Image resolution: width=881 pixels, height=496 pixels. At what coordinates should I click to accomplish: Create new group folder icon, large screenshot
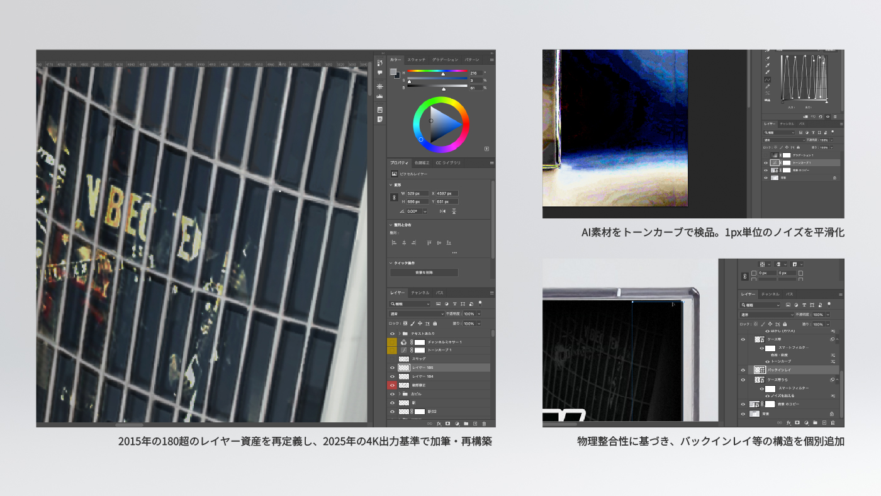(x=466, y=424)
